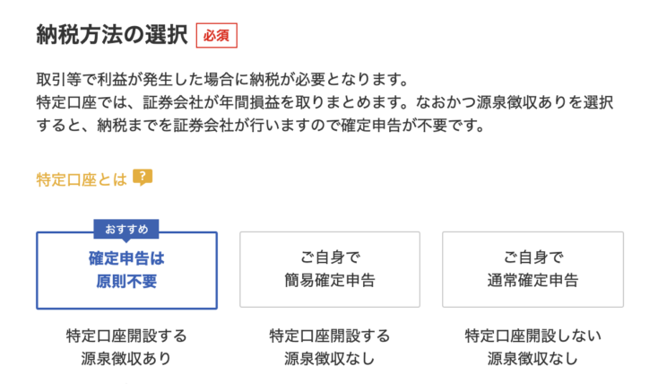The width and height of the screenshot is (649, 384).
Task: Click 源泉徴収なし caption under 通常確定申告
Action: tap(532, 358)
